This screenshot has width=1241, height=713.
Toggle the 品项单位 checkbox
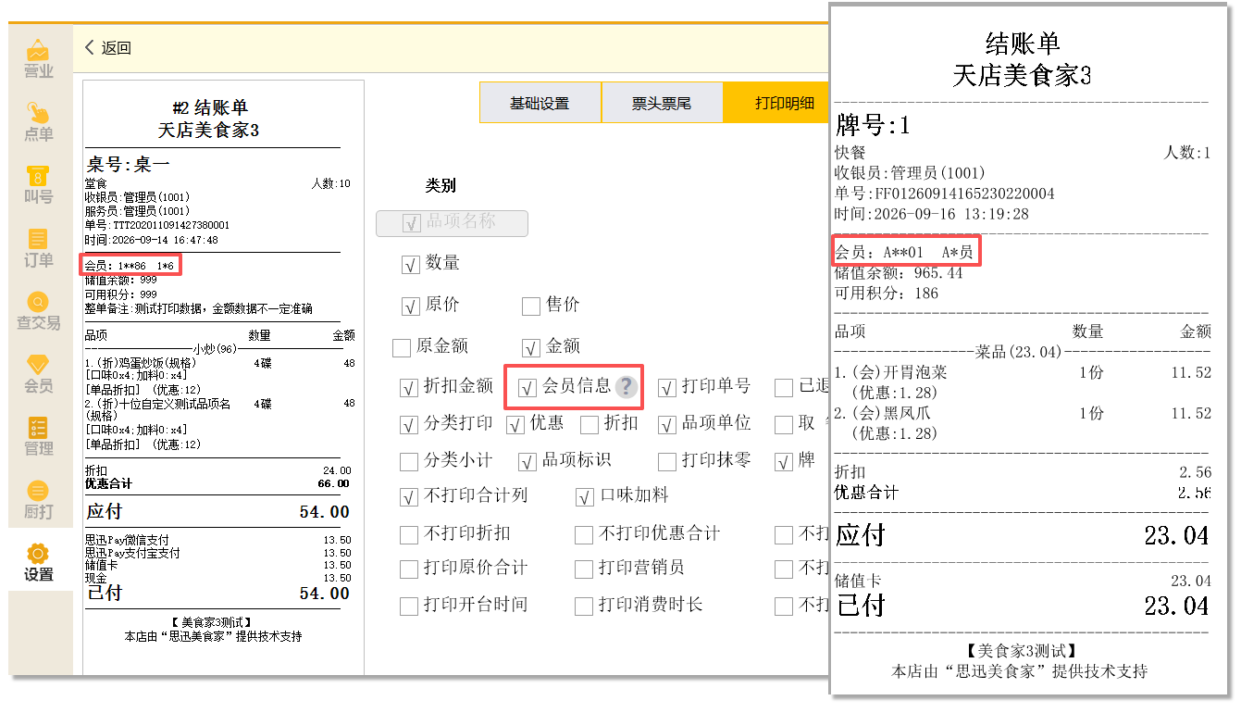point(667,425)
